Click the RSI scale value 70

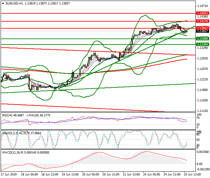coord(198,118)
